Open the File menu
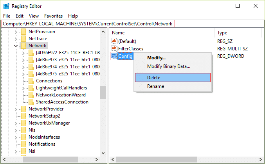The height and width of the screenshot is (164, 265). [x=7, y=16]
